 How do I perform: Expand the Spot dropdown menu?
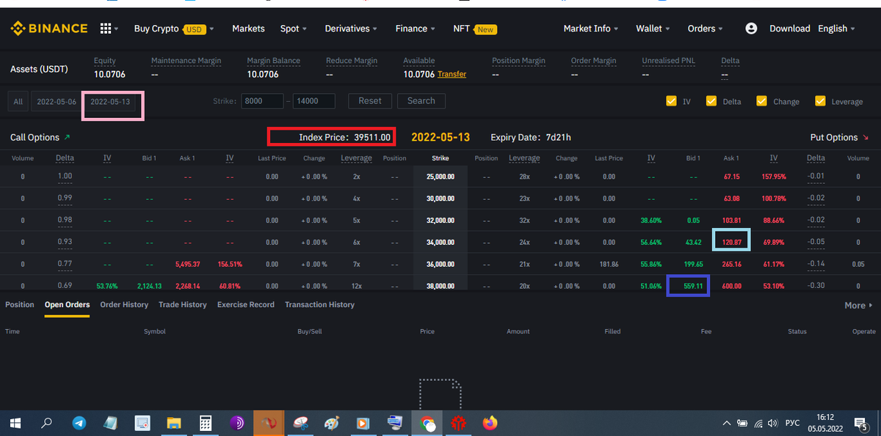click(294, 29)
